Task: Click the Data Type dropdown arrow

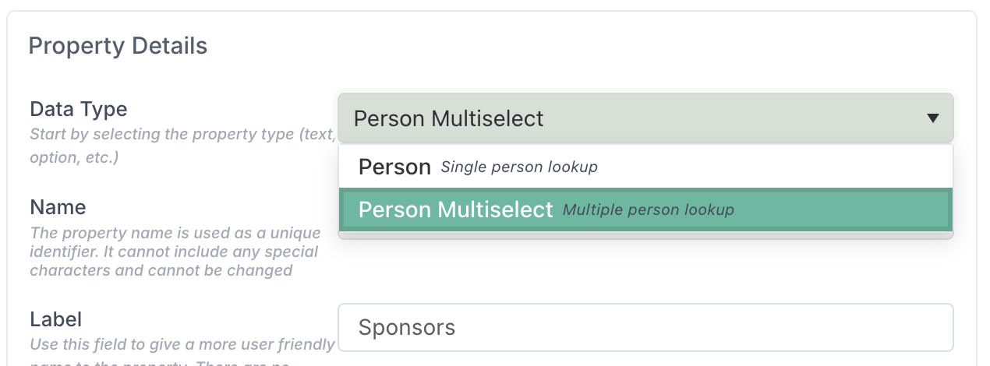Action: (932, 118)
